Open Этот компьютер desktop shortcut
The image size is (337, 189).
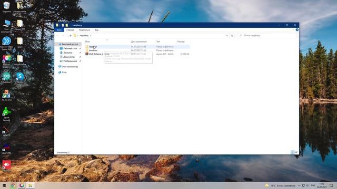pyautogui.click(x=6, y=26)
